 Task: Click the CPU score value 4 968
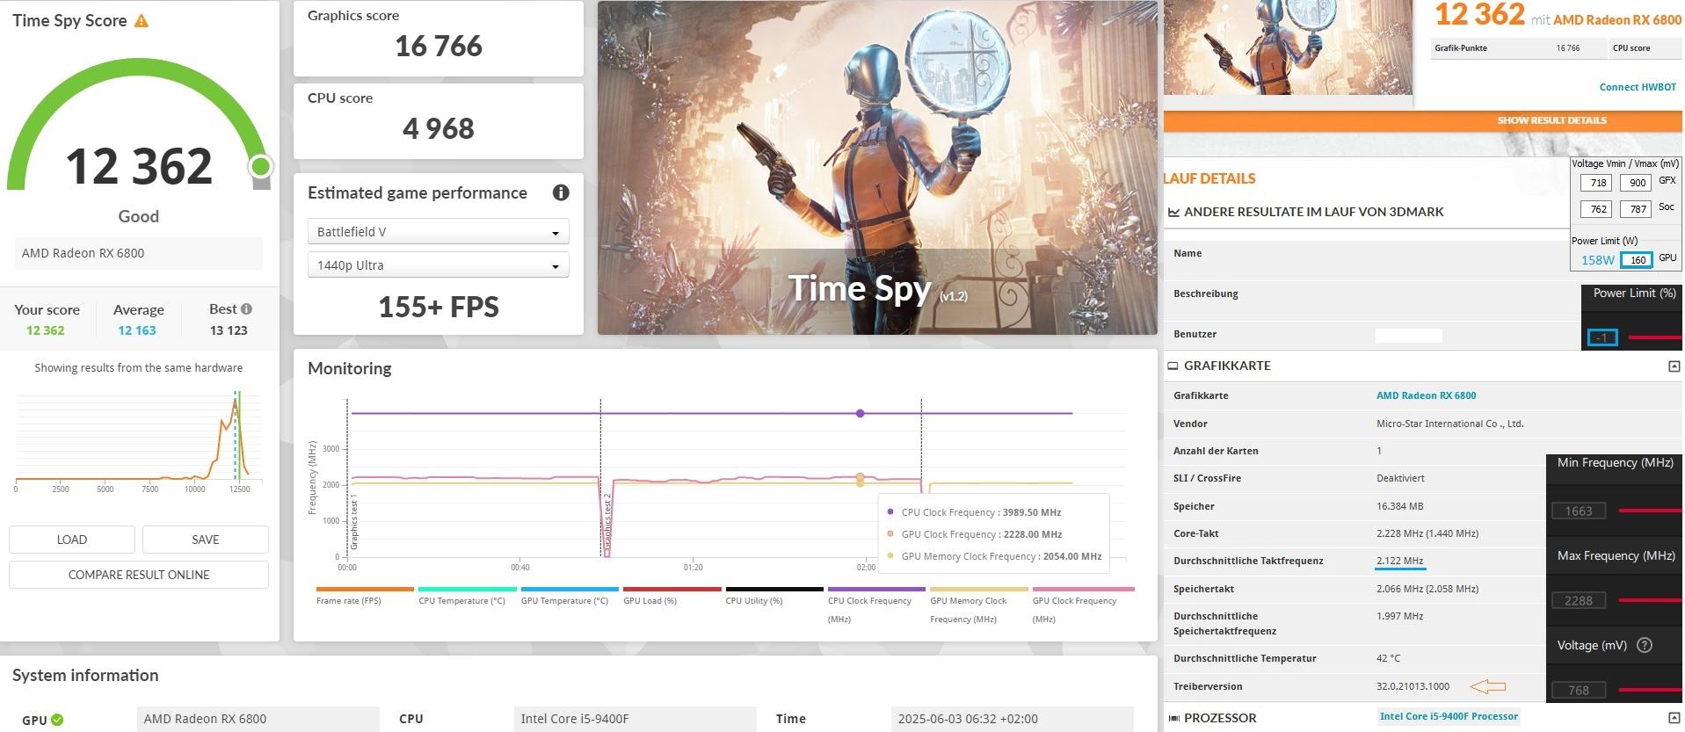(x=439, y=128)
